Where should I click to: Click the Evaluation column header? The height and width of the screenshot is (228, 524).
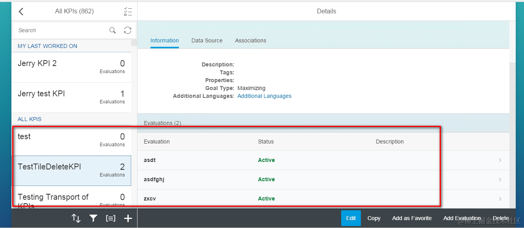pos(157,142)
